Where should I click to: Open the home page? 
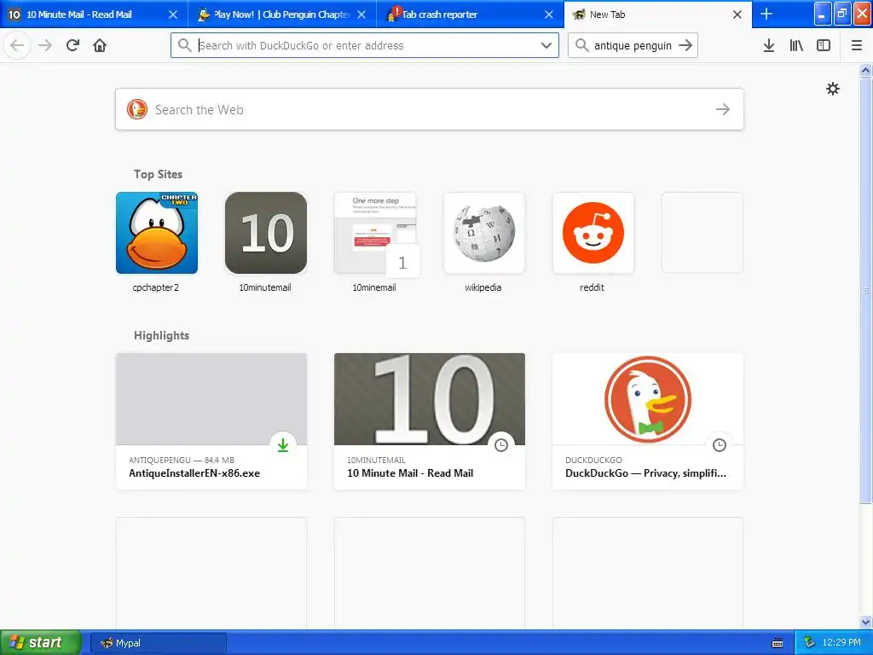pyautogui.click(x=100, y=46)
